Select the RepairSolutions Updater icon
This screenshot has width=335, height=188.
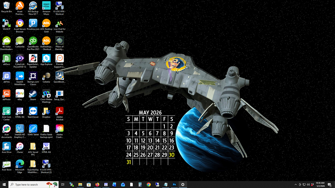coord(33,61)
